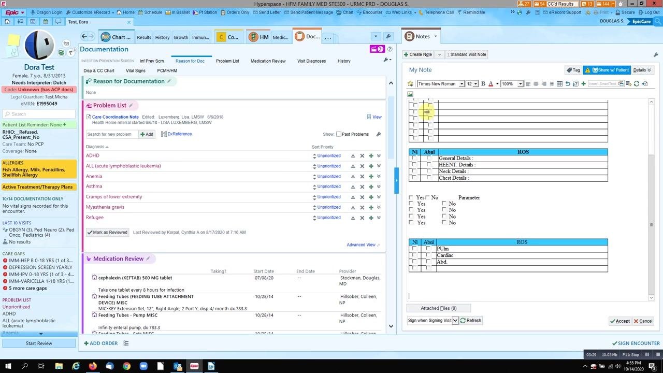Open the Create Note dropdown arrow
Image resolution: width=663 pixels, height=373 pixels.
click(x=439, y=54)
